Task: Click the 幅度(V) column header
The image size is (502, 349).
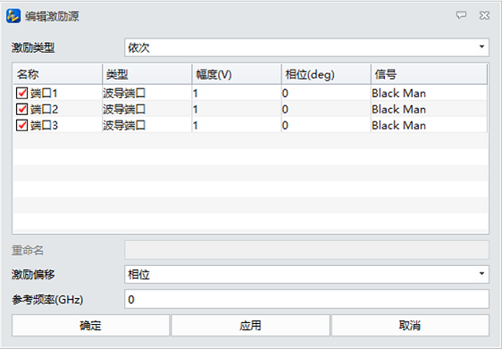Action: 237,74
